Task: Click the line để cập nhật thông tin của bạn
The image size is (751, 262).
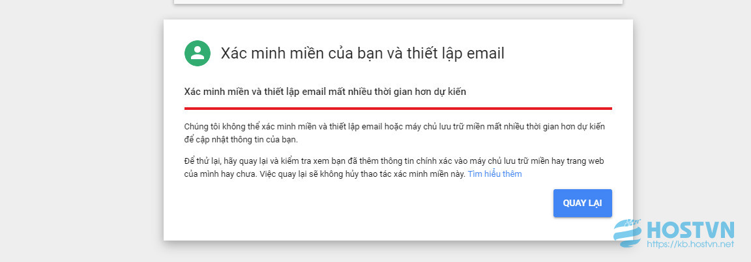Action: pos(241,140)
